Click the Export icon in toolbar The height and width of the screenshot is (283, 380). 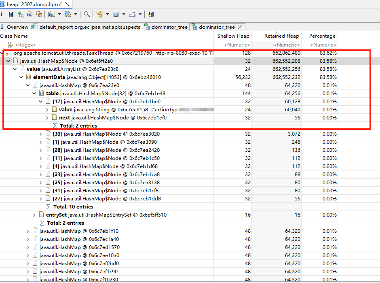tap(132, 14)
